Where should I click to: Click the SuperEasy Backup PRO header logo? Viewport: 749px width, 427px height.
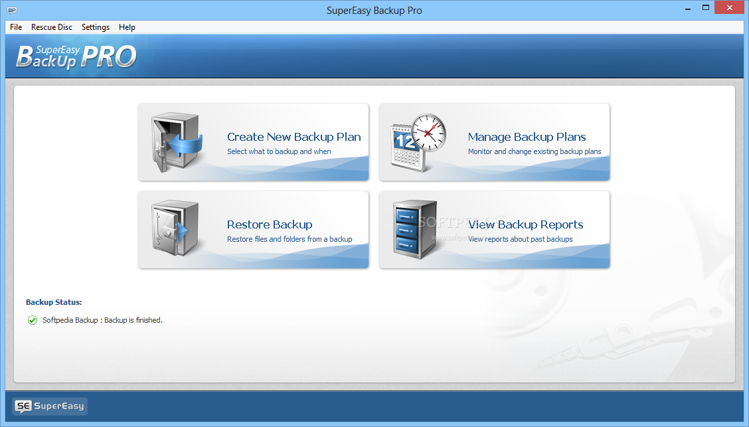76,57
